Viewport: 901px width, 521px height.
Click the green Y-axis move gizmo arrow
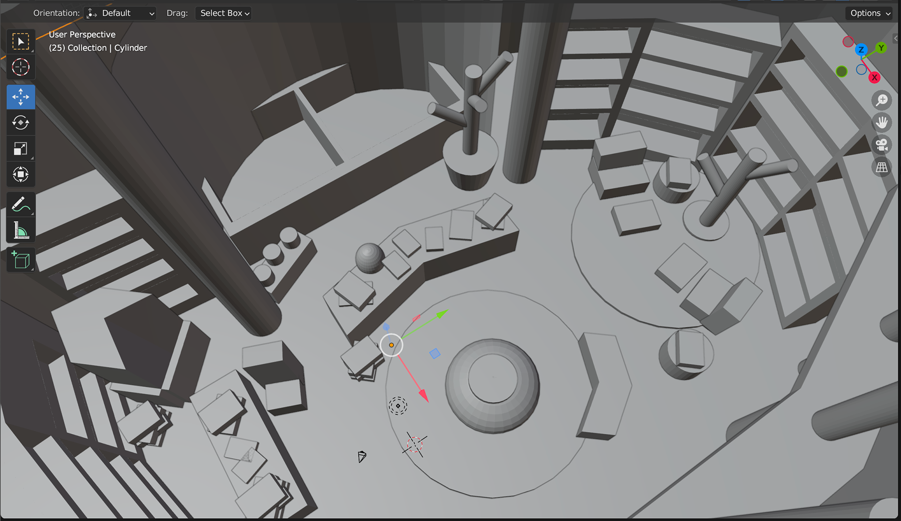(x=442, y=314)
